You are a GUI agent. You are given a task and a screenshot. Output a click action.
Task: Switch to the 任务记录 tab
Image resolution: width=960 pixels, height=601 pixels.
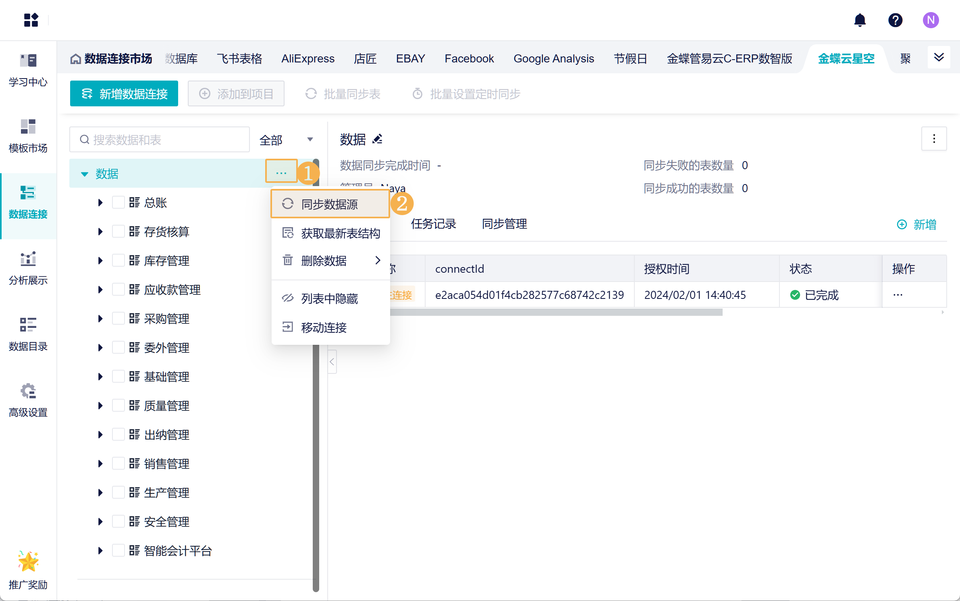coord(433,224)
